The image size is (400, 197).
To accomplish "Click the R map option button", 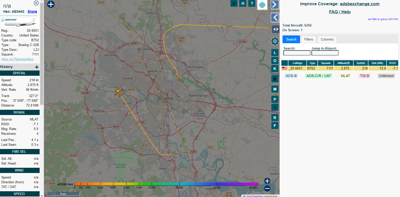I will pyautogui.click(x=275, y=118).
